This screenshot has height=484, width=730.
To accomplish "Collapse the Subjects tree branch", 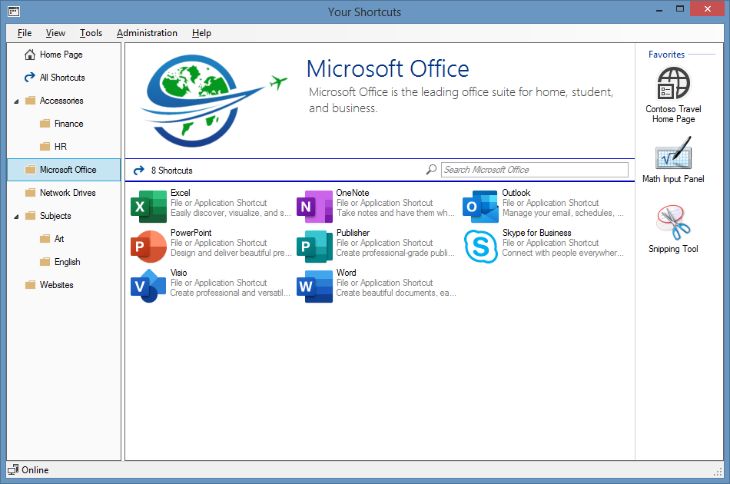I will coord(18,216).
